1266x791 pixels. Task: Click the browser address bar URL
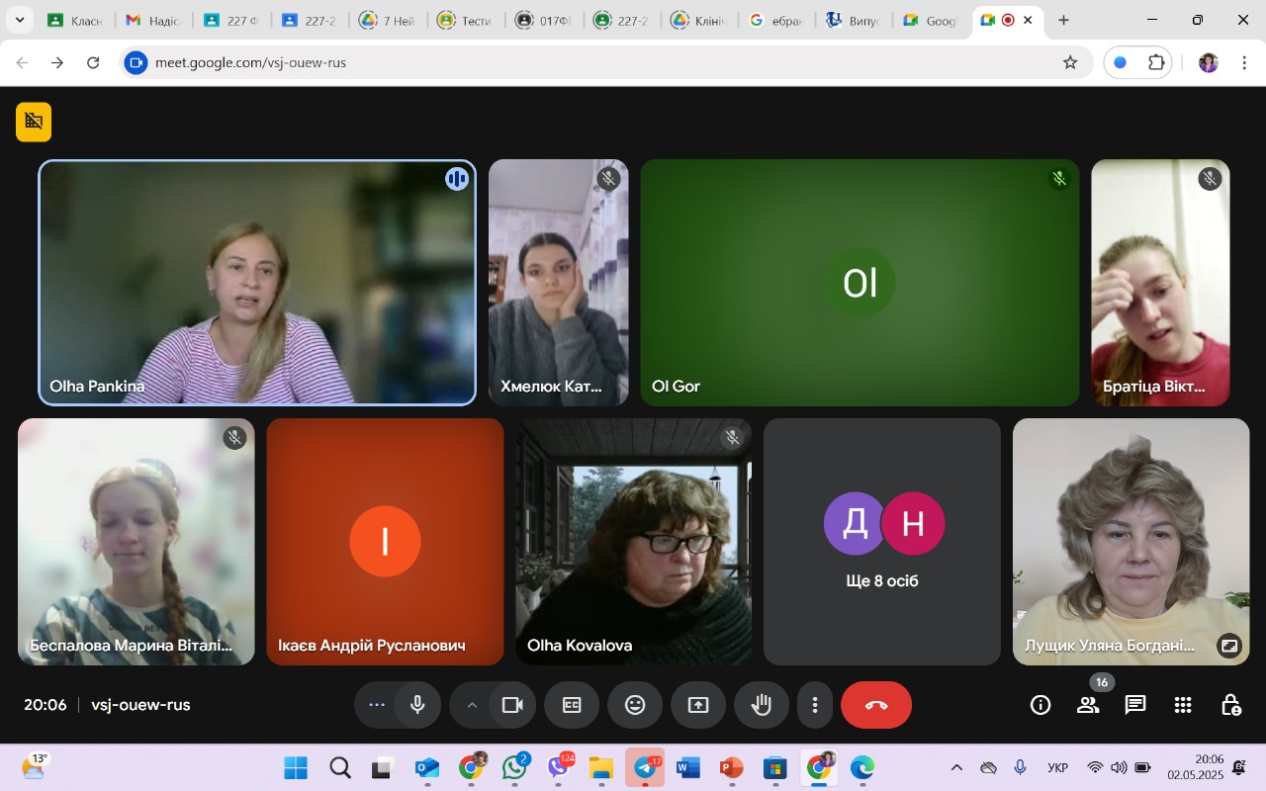pos(250,62)
